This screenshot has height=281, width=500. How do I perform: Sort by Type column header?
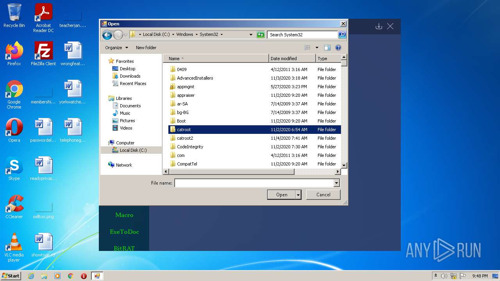point(328,59)
